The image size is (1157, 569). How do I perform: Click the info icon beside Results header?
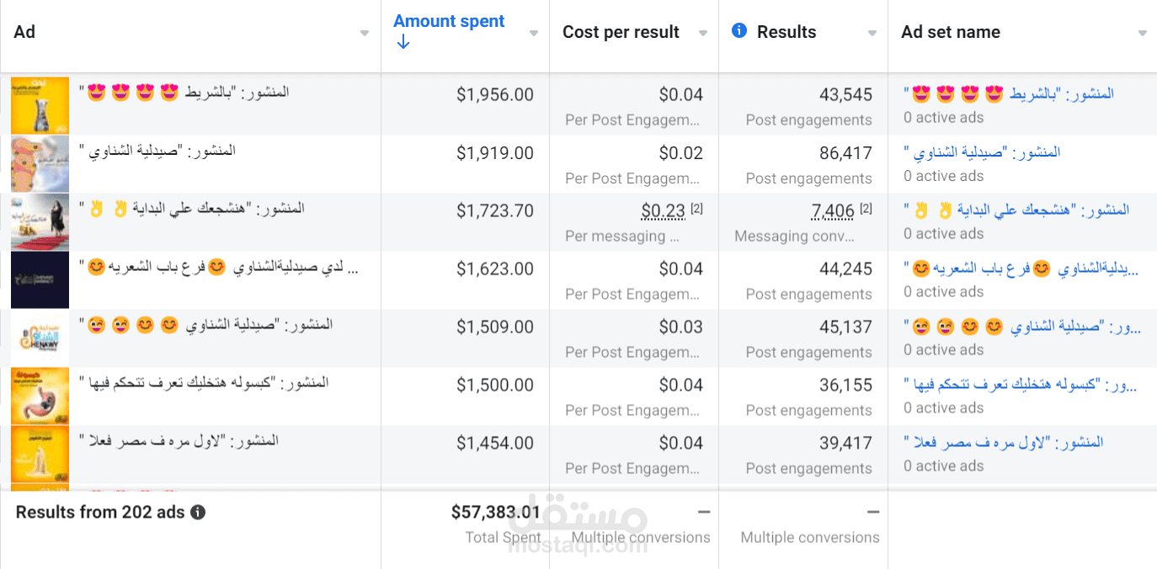click(x=739, y=31)
